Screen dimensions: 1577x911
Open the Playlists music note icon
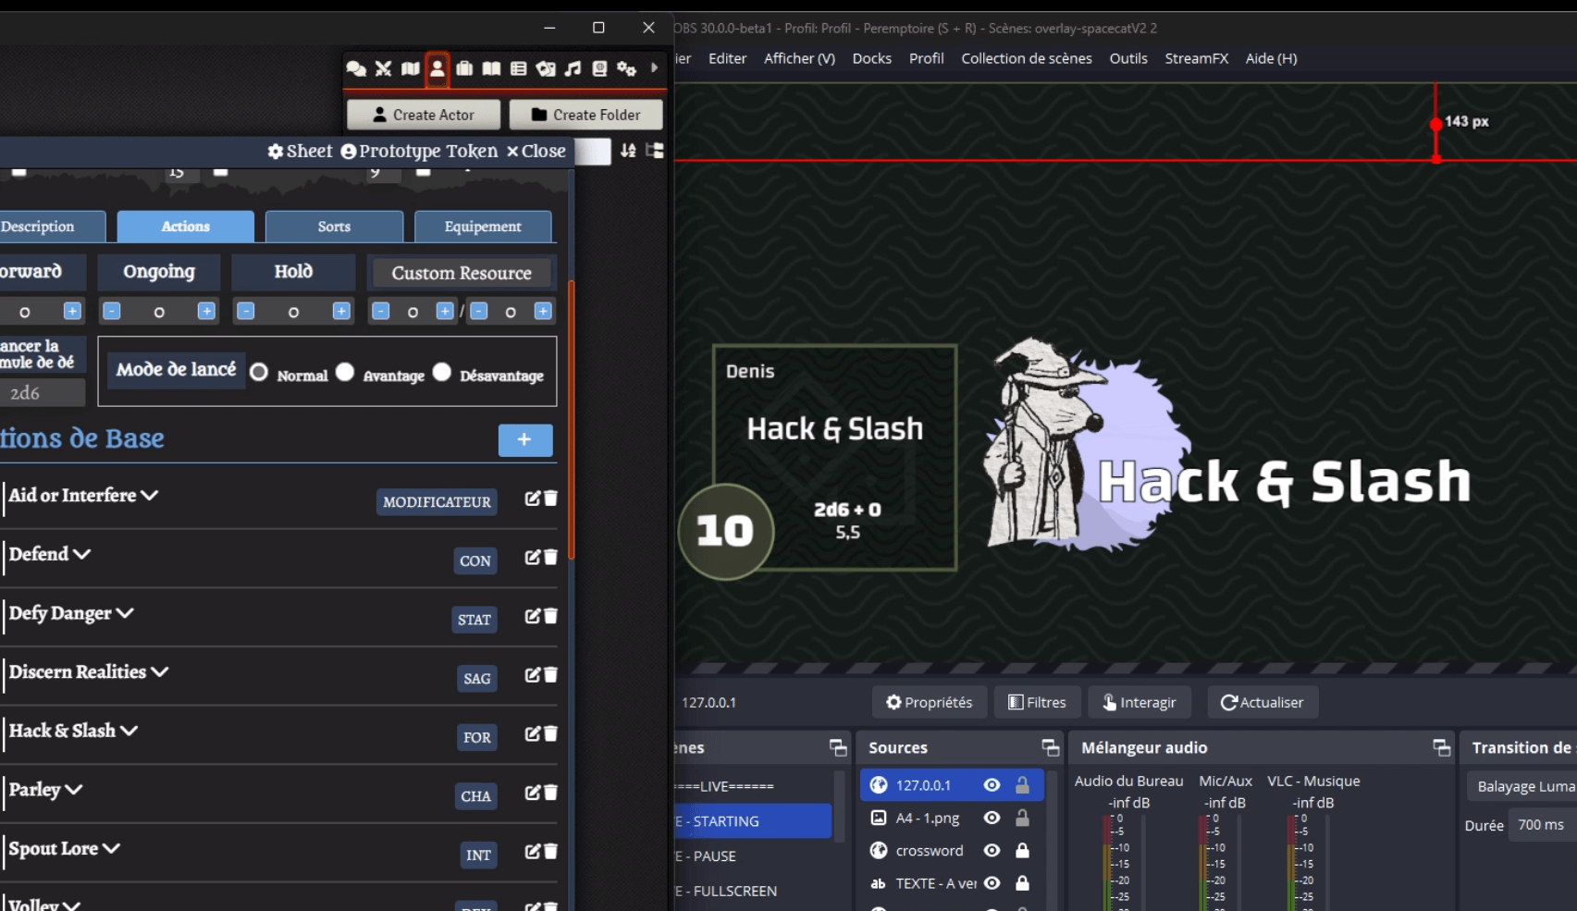click(573, 68)
